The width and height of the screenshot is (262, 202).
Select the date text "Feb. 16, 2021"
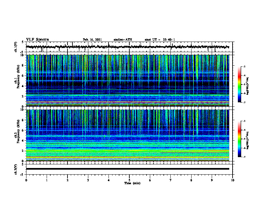(92, 40)
